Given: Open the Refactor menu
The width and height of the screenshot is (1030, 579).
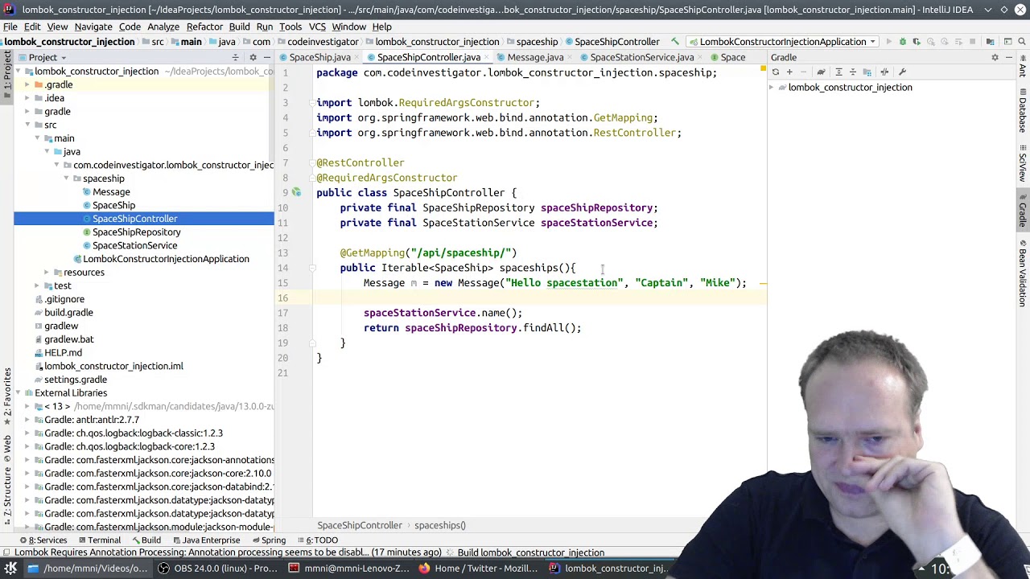Looking at the screenshot, I should pyautogui.click(x=204, y=27).
